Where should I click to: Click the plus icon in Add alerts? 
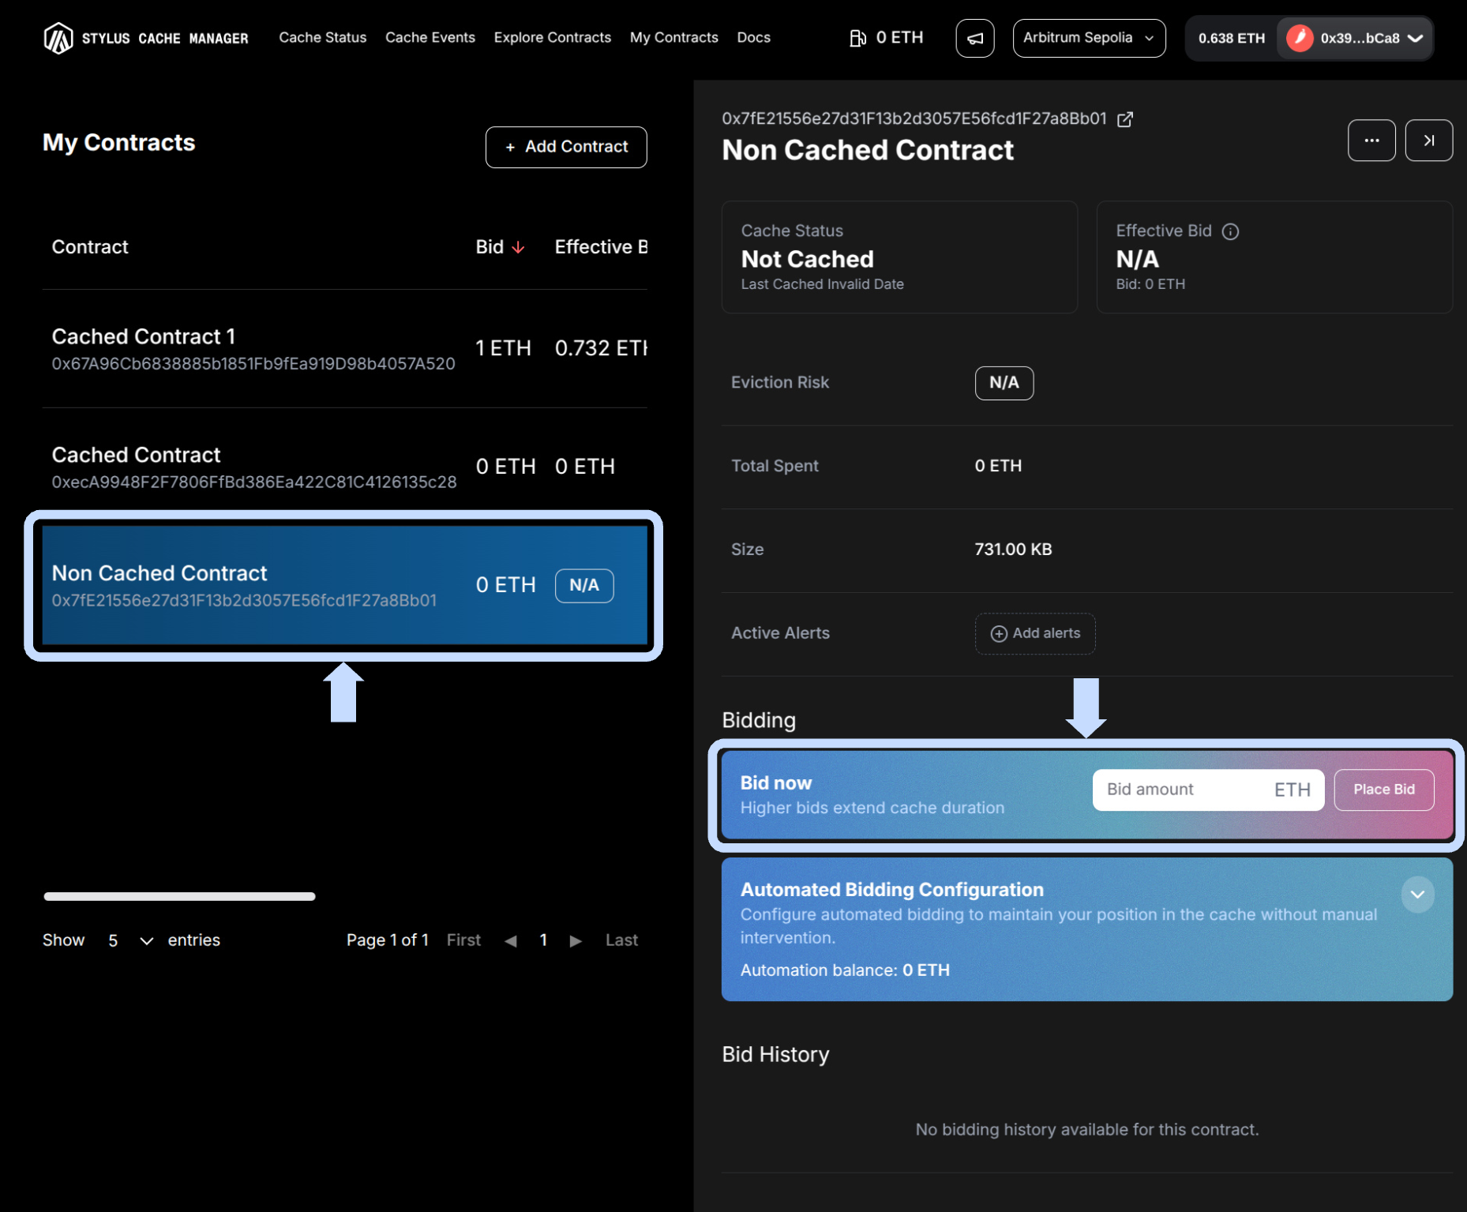999,634
